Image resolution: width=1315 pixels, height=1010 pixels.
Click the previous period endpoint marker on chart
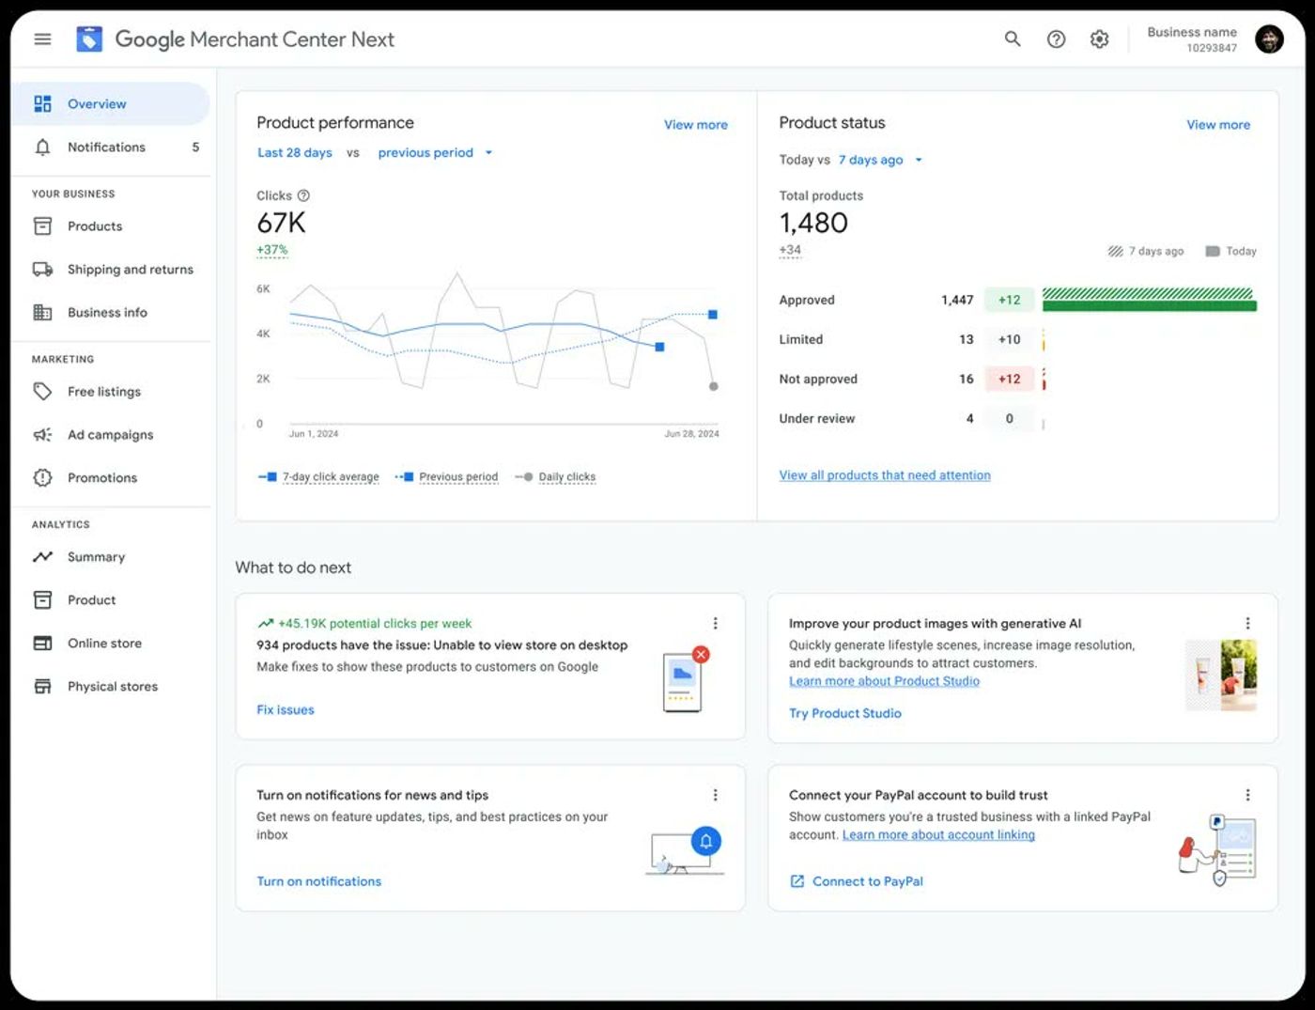[x=713, y=315]
